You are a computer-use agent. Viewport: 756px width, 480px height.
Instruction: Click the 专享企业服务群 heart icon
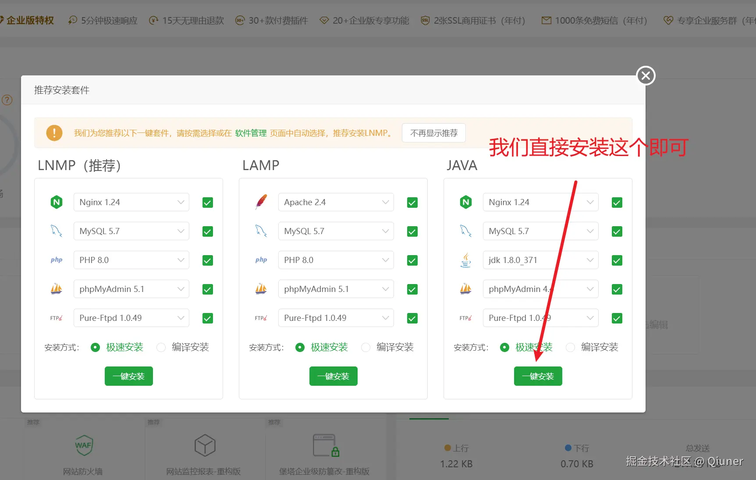tap(668, 20)
